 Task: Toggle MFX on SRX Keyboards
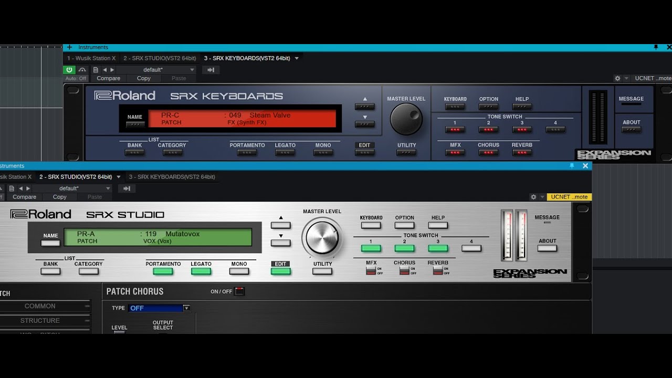(455, 153)
